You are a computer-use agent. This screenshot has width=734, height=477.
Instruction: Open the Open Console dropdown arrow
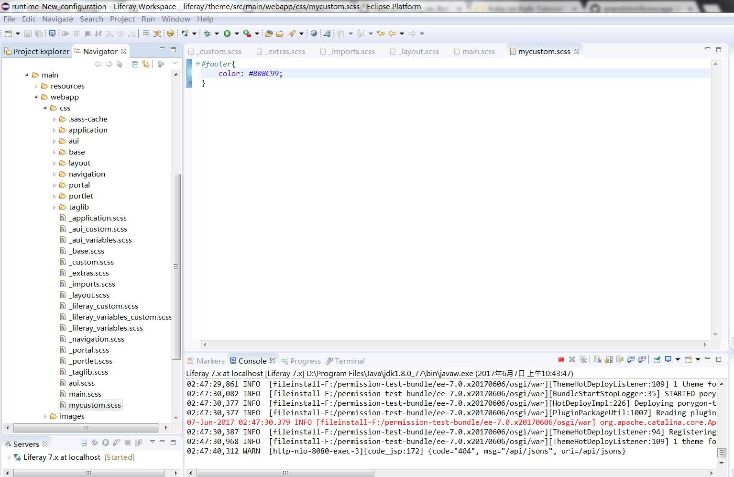click(698, 360)
